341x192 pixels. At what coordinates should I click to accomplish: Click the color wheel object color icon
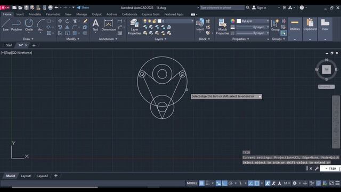pos(233,21)
